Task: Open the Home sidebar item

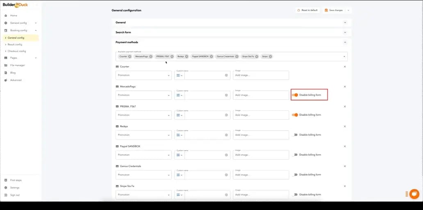Action: pos(14,16)
